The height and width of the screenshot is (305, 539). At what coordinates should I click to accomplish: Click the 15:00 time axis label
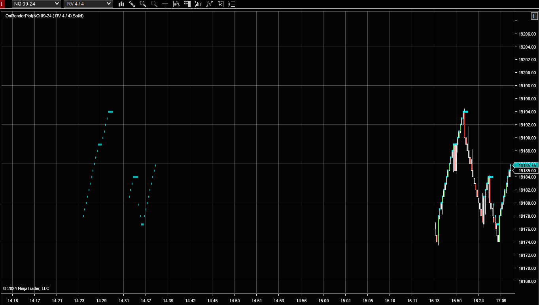point(323,301)
